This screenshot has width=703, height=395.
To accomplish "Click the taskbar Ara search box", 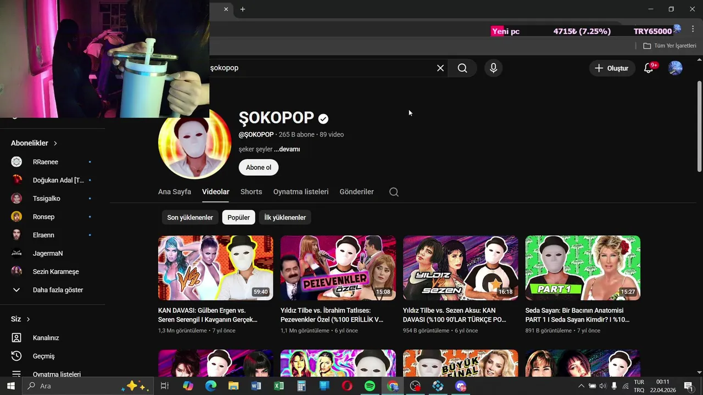I will tap(88, 386).
